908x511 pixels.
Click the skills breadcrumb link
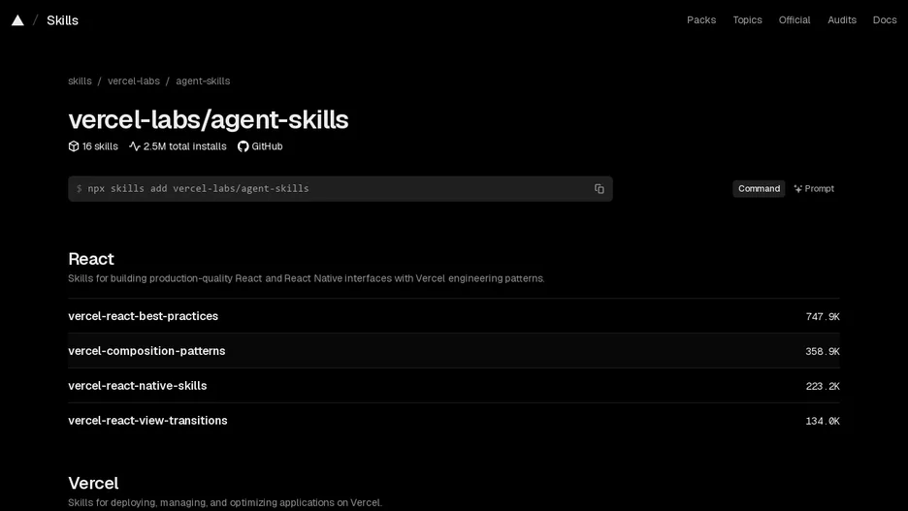[x=80, y=81]
